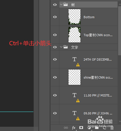This screenshot has height=131, width=121.
Task: Create new adjustment layer icon
Action: pyautogui.click(x=89, y=128)
